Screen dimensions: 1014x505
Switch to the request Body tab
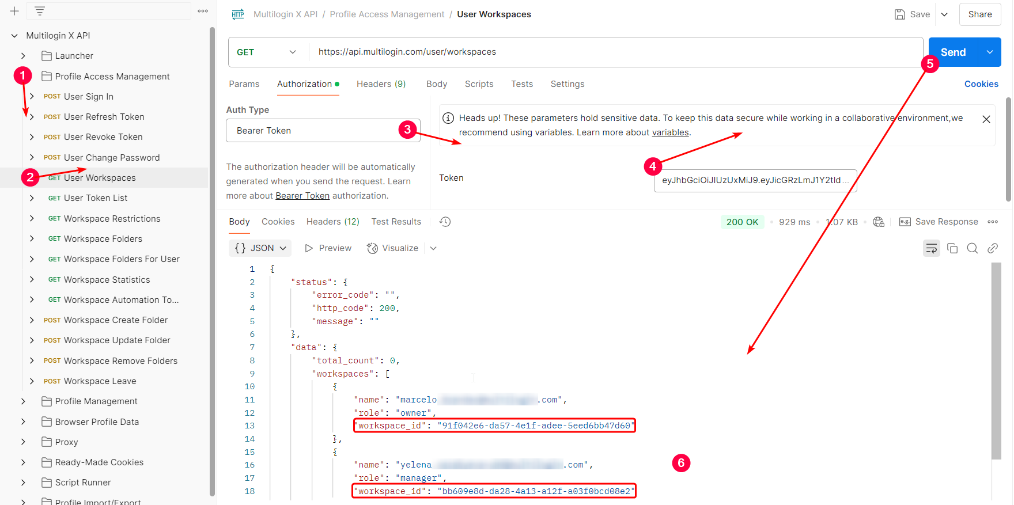[437, 84]
